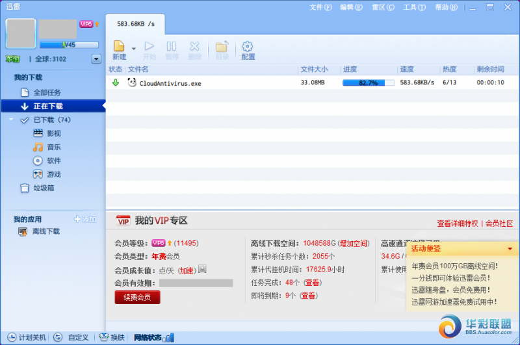
Task: Collapse the 已下载 (74) tree arrow
Action: (x=11, y=120)
